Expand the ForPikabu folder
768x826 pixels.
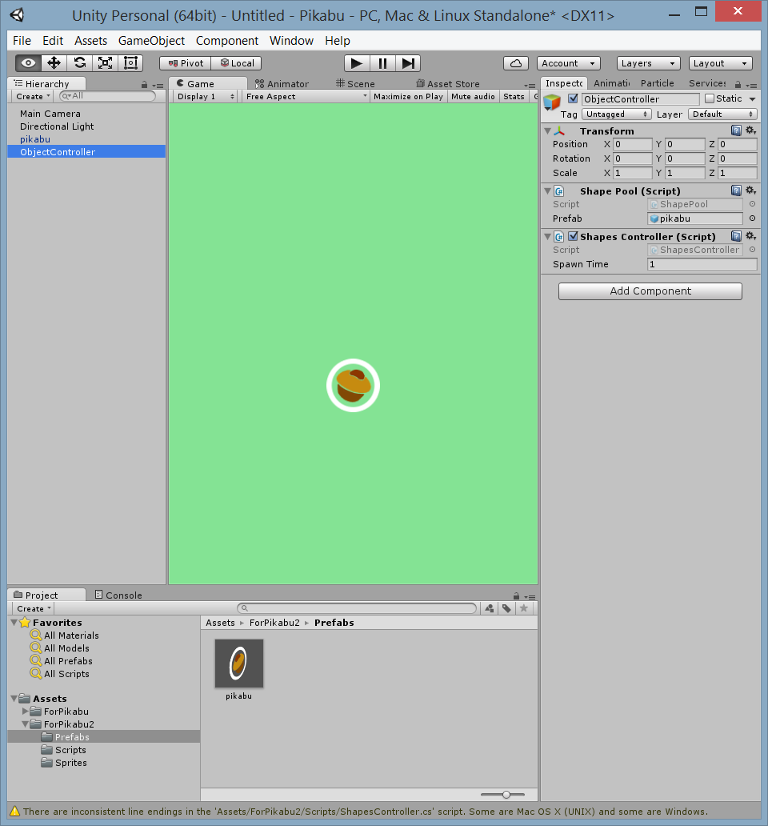pos(24,711)
